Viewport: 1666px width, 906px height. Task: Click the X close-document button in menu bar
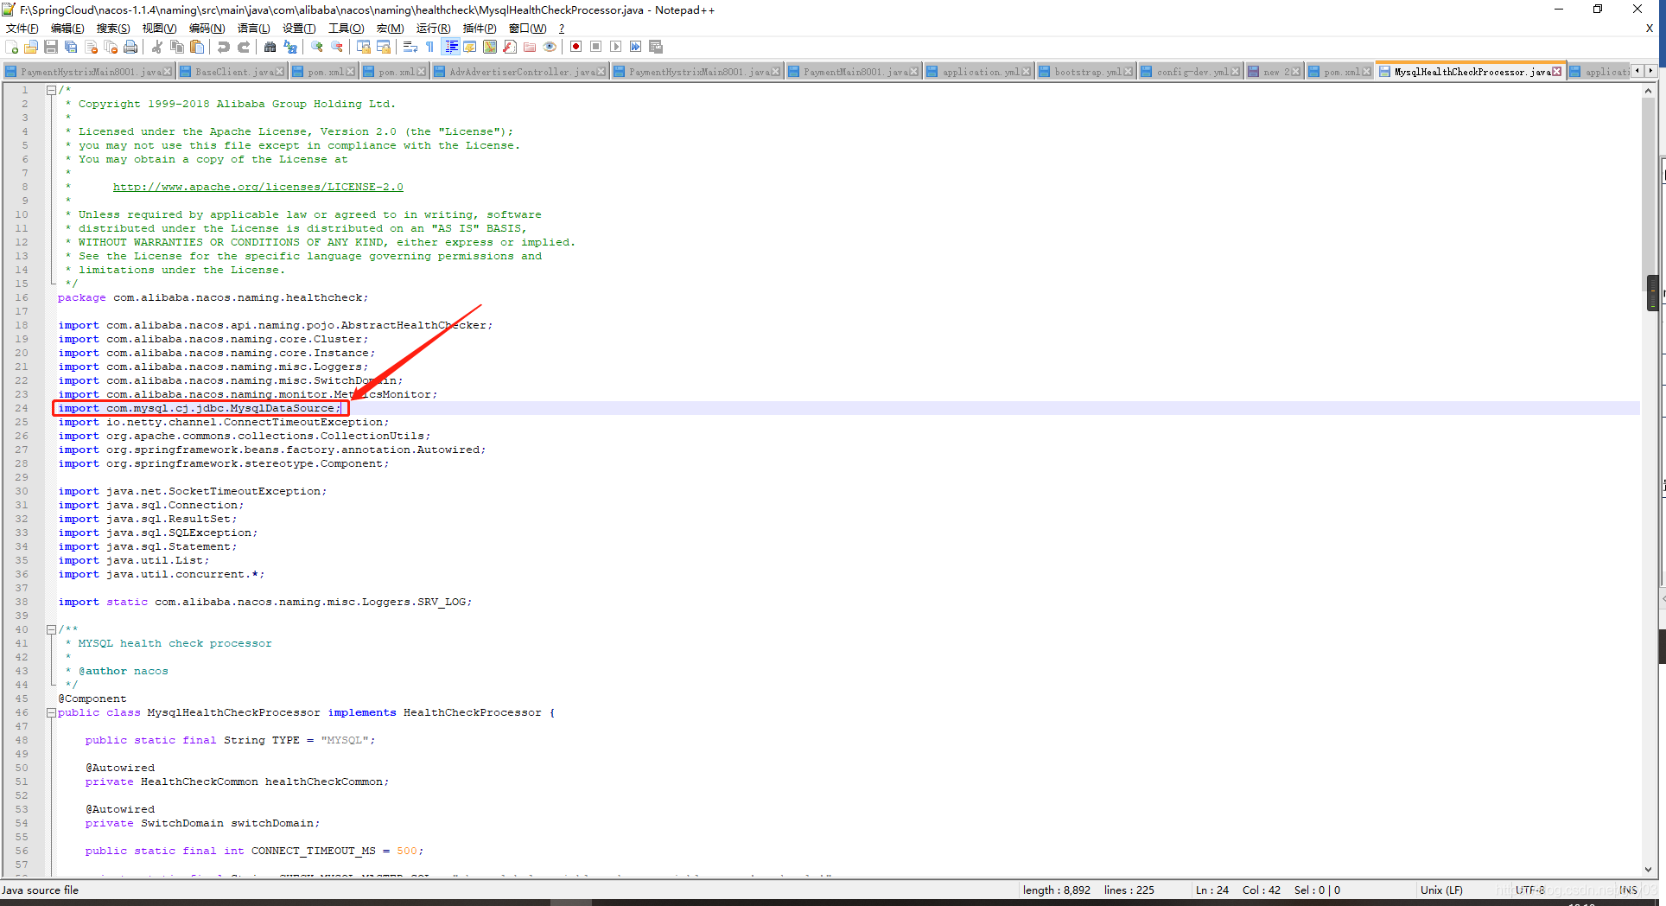(x=1650, y=29)
